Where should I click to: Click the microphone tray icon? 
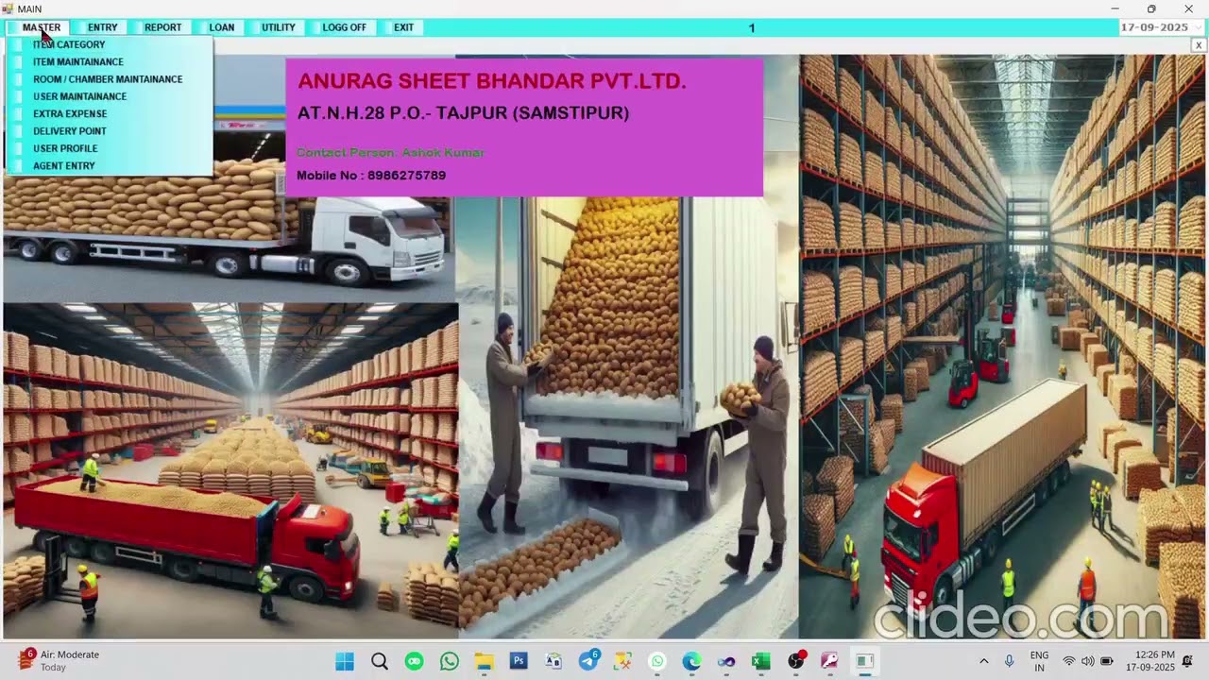click(1010, 661)
